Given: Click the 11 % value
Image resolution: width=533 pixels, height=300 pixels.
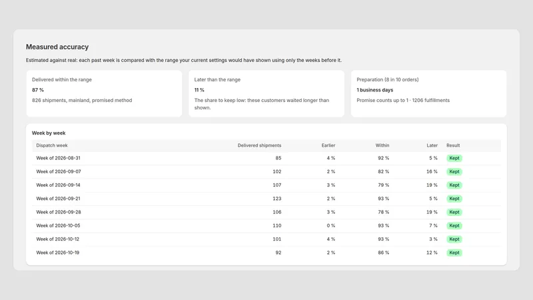Looking at the screenshot, I should 199,90.
